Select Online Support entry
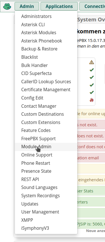This screenshot has width=105, height=242. pyautogui.click(x=46, y=155)
